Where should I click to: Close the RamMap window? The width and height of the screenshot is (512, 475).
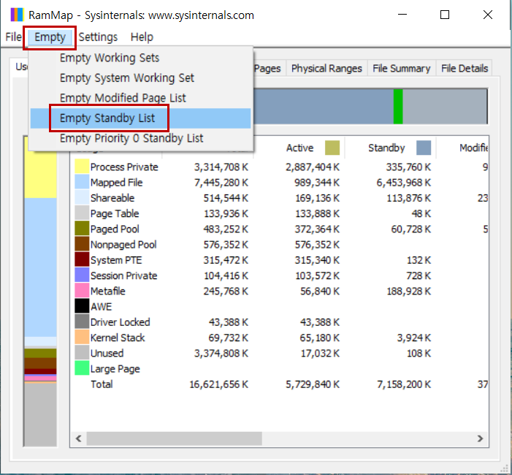(488, 15)
